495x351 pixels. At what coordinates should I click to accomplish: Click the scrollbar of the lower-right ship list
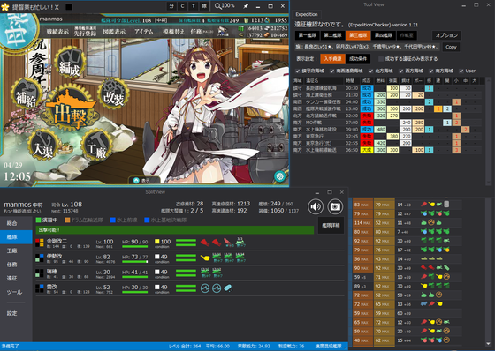(488, 272)
